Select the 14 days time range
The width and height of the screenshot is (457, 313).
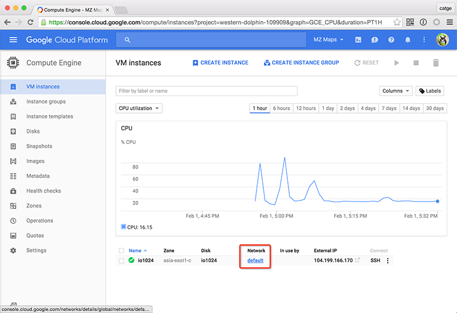coord(411,109)
